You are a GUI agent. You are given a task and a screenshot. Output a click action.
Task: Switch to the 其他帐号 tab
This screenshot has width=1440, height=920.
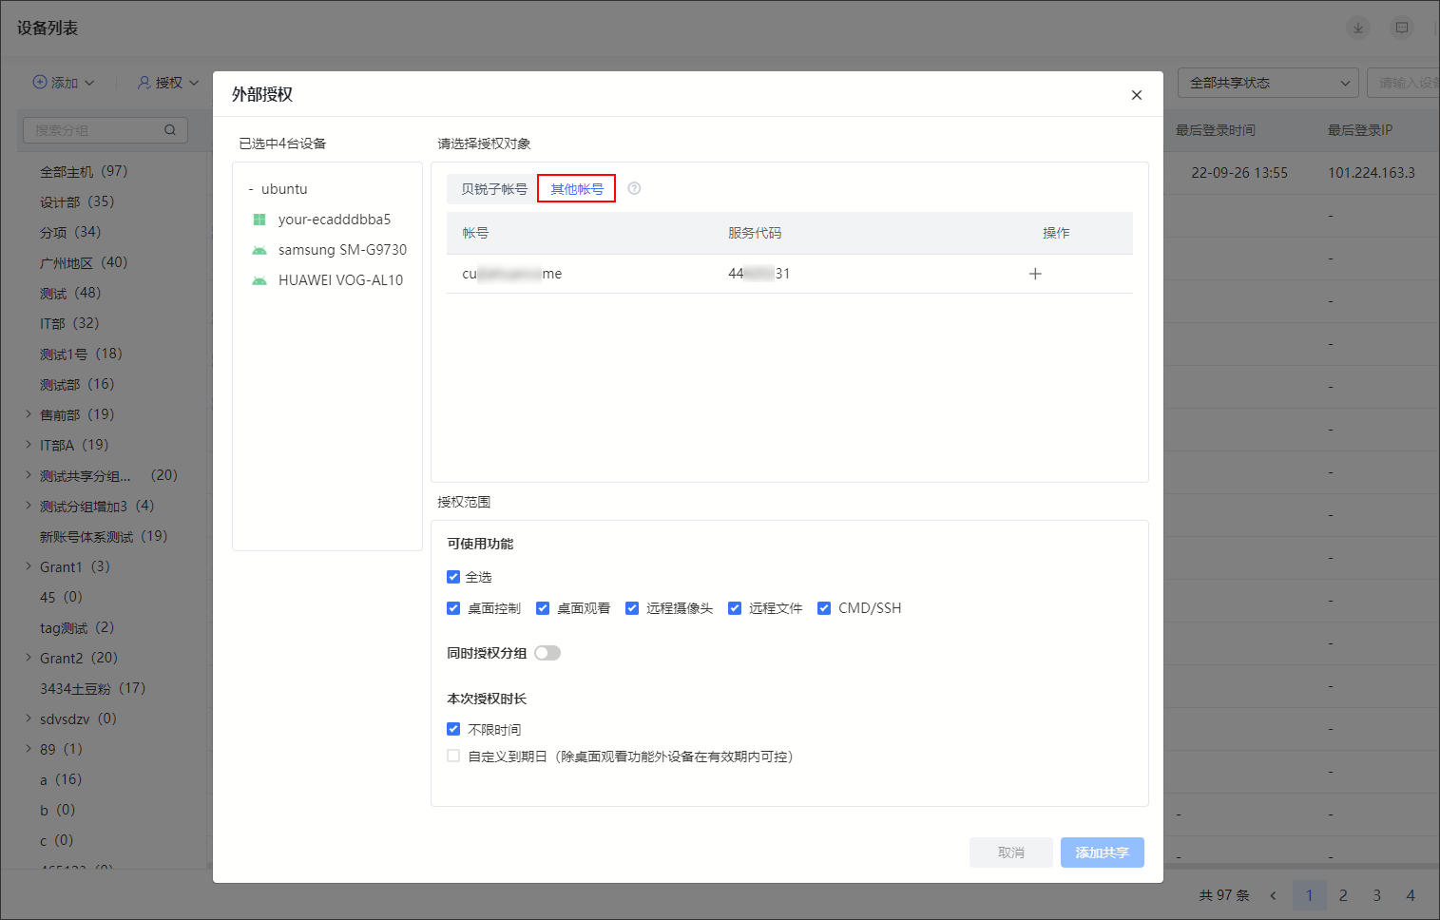click(577, 189)
